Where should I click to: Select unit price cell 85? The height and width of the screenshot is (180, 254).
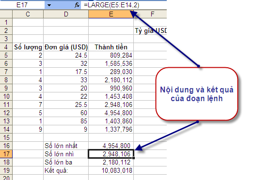(66, 121)
